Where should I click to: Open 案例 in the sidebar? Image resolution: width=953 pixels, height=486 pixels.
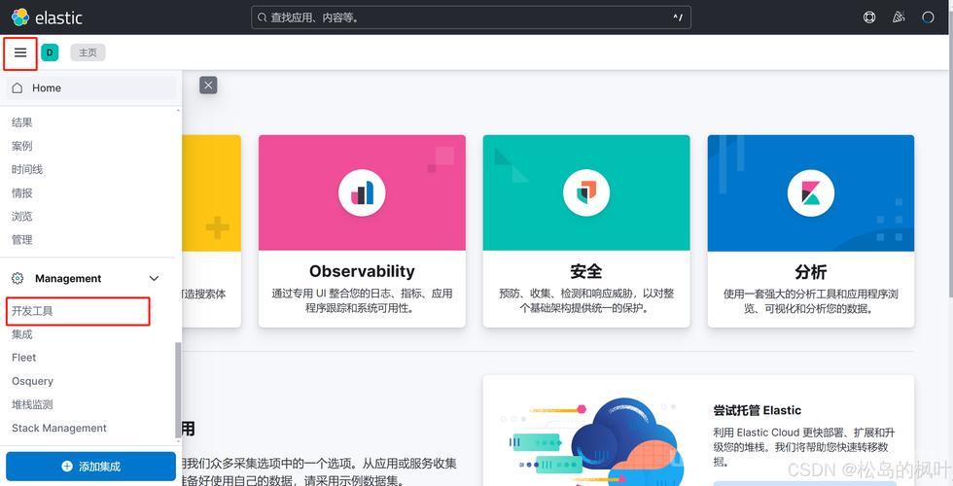pyautogui.click(x=21, y=147)
